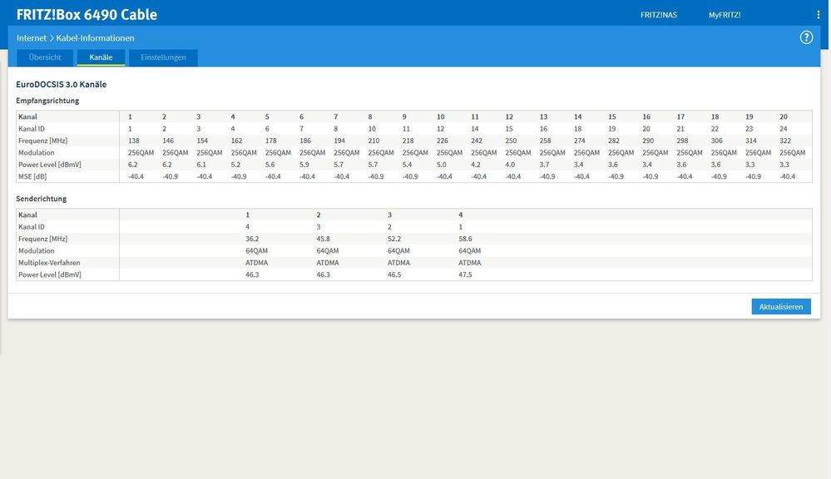Open the three-dot options menu
Image resolution: width=831 pixels, height=479 pixels.
click(819, 15)
